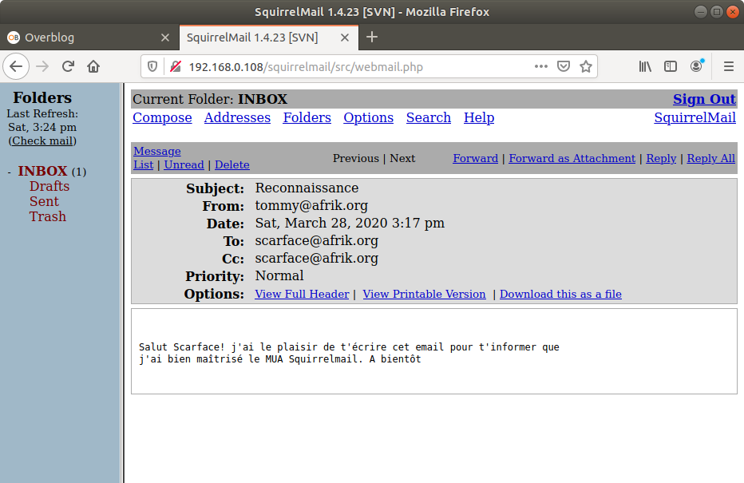The width and height of the screenshot is (744, 483).
Task: Forward this message
Action: [x=476, y=158]
